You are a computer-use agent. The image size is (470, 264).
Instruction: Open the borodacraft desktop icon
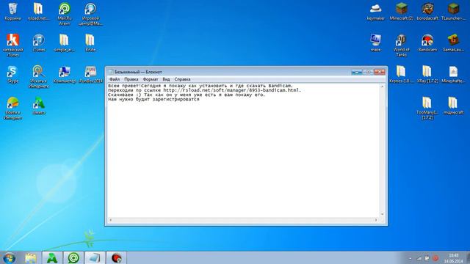[x=427, y=12]
